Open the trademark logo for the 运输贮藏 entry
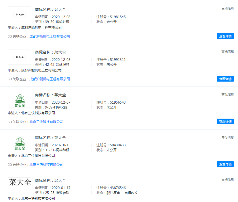 19,15
